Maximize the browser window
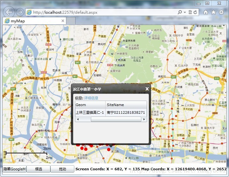Image resolution: width=229 pixels, height=177 pixels. point(207,3)
